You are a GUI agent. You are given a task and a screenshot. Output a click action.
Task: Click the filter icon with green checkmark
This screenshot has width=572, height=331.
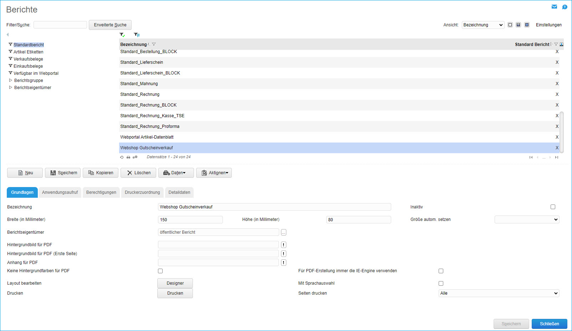[122, 35]
